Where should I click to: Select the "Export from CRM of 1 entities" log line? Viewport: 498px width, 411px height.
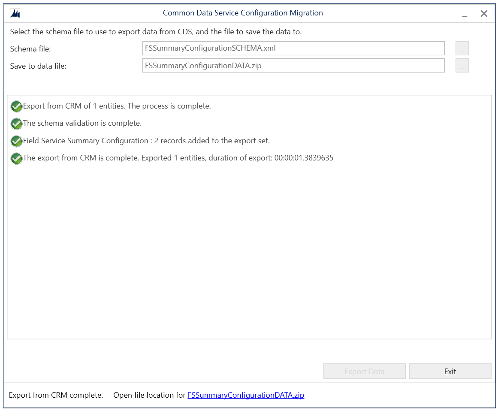117,106
